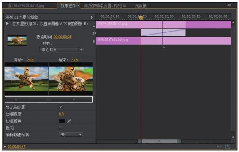Image resolution: width=239 pixels, height=152 pixels.
Task: Click the cut point marker below track B
Action: (163, 48)
